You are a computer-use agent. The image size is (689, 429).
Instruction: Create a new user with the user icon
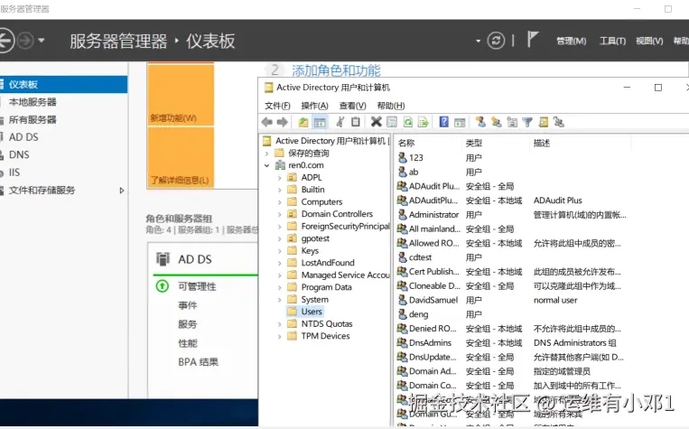(480, 122)
